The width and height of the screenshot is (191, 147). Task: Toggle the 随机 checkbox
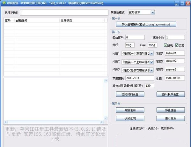(165, 45)
